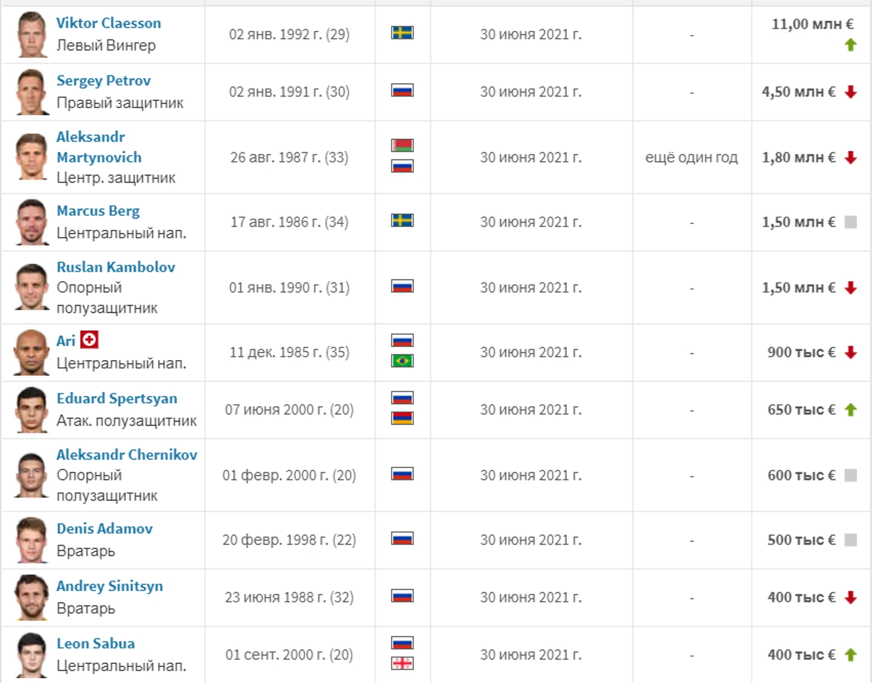
Task: Open the Ruslan Kambolov profile link
Action: click(116, 267)
